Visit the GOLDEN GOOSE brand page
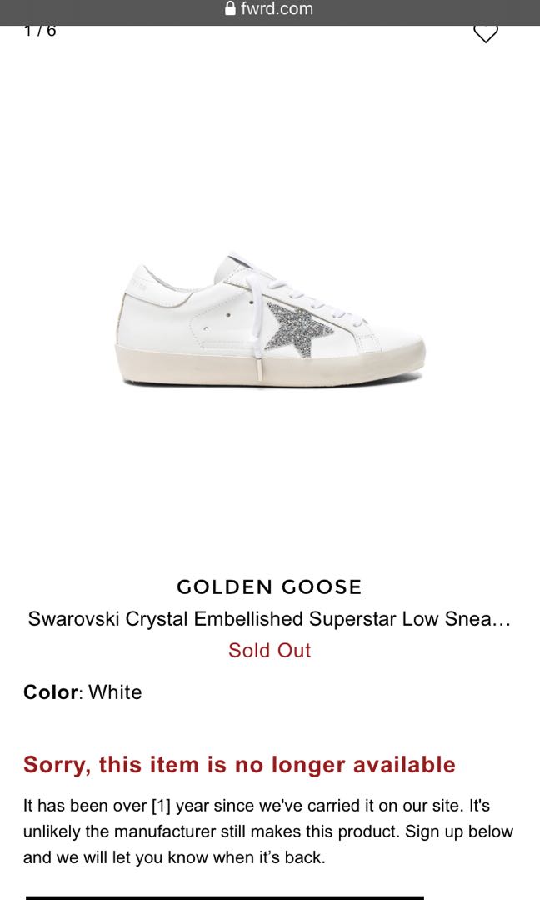The height and width of the screenshot is (900, 540). click(x=270, y=587)
